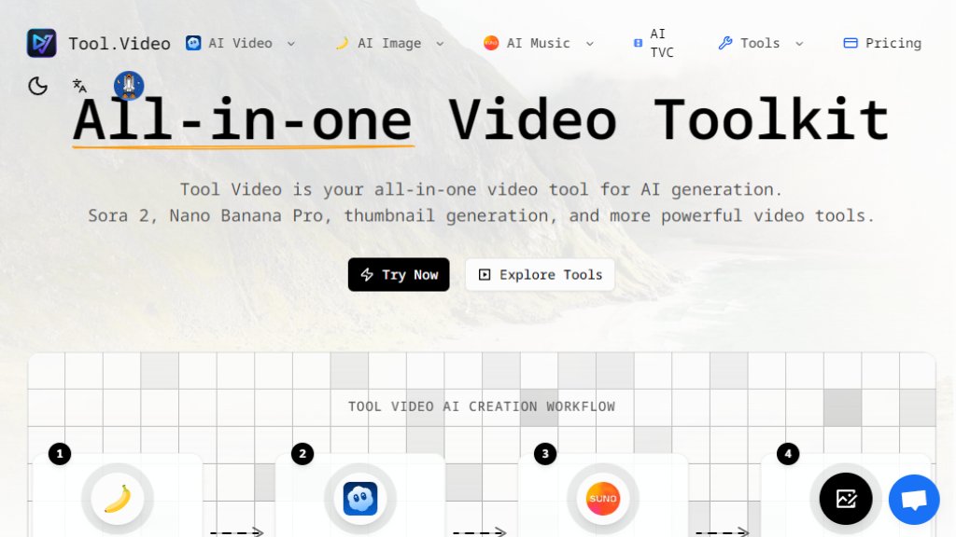956x537 pixels.
Task: Click the Tool.Video logo icon
Action: [x=41, y=43]
